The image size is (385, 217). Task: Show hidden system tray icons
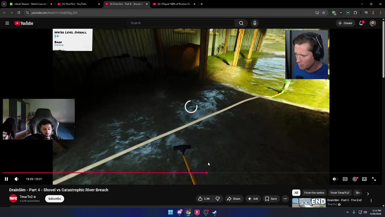pyautogui.click(x=347, y=212)
